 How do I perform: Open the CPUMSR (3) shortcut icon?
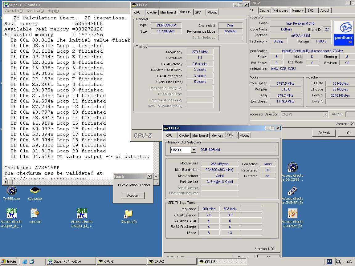[292, 191]
